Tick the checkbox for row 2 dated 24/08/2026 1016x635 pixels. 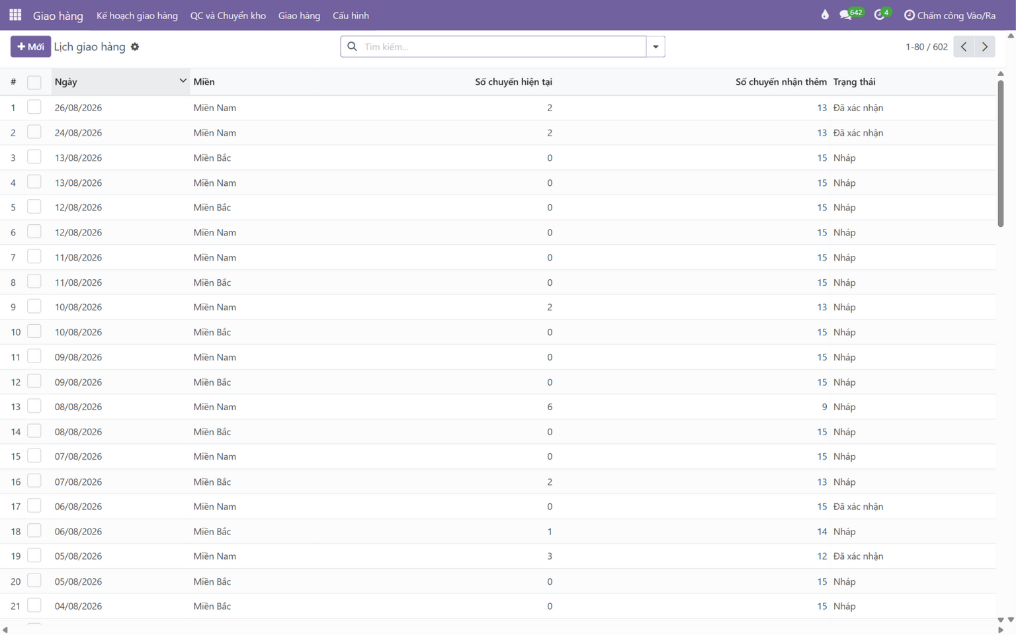34,132
